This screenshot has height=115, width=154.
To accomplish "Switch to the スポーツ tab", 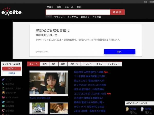I will click(74, 64).
